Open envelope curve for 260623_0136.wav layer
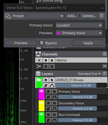The width and height of the screenshot is (108, 125). point(52,85)
